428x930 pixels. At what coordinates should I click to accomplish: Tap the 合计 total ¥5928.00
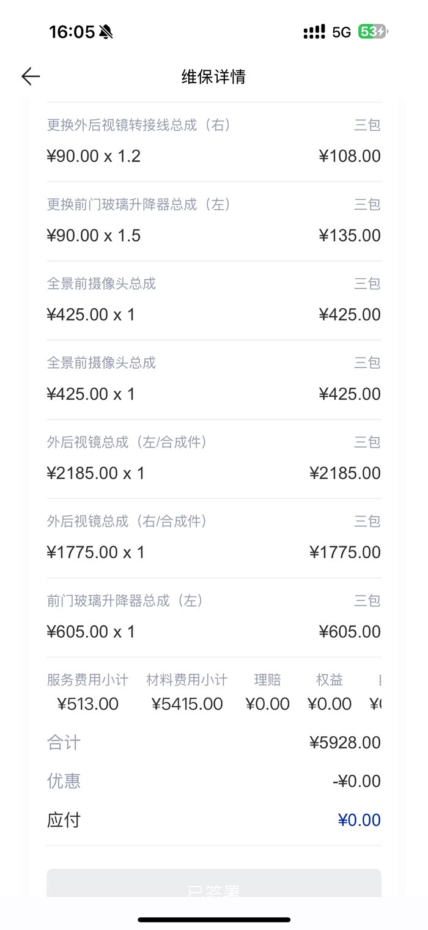click(345, 743)
